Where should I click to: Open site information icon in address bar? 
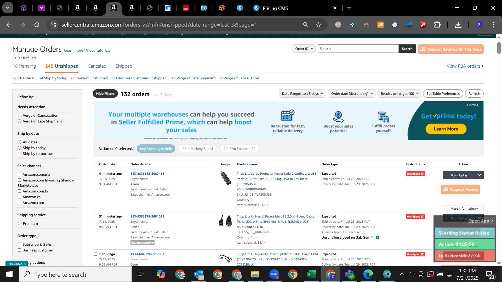(x=54, y=25)
